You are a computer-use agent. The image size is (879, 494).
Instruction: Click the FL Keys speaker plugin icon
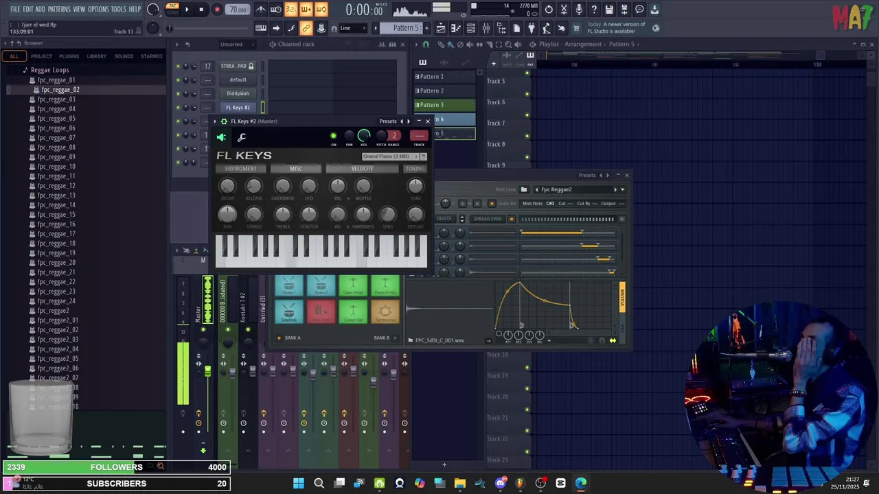pyautogui.click(x=221, y=137)
